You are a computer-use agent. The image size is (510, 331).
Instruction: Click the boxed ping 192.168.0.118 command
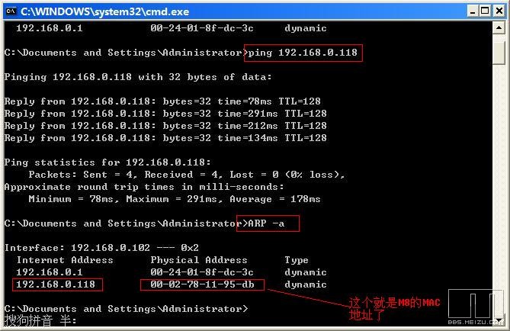click(x=303, y=53)
